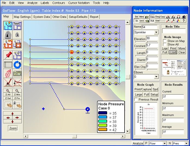The image size is (190, 146).
Task: Open the Elbows dropdown
Action: [x=156, y=77]
